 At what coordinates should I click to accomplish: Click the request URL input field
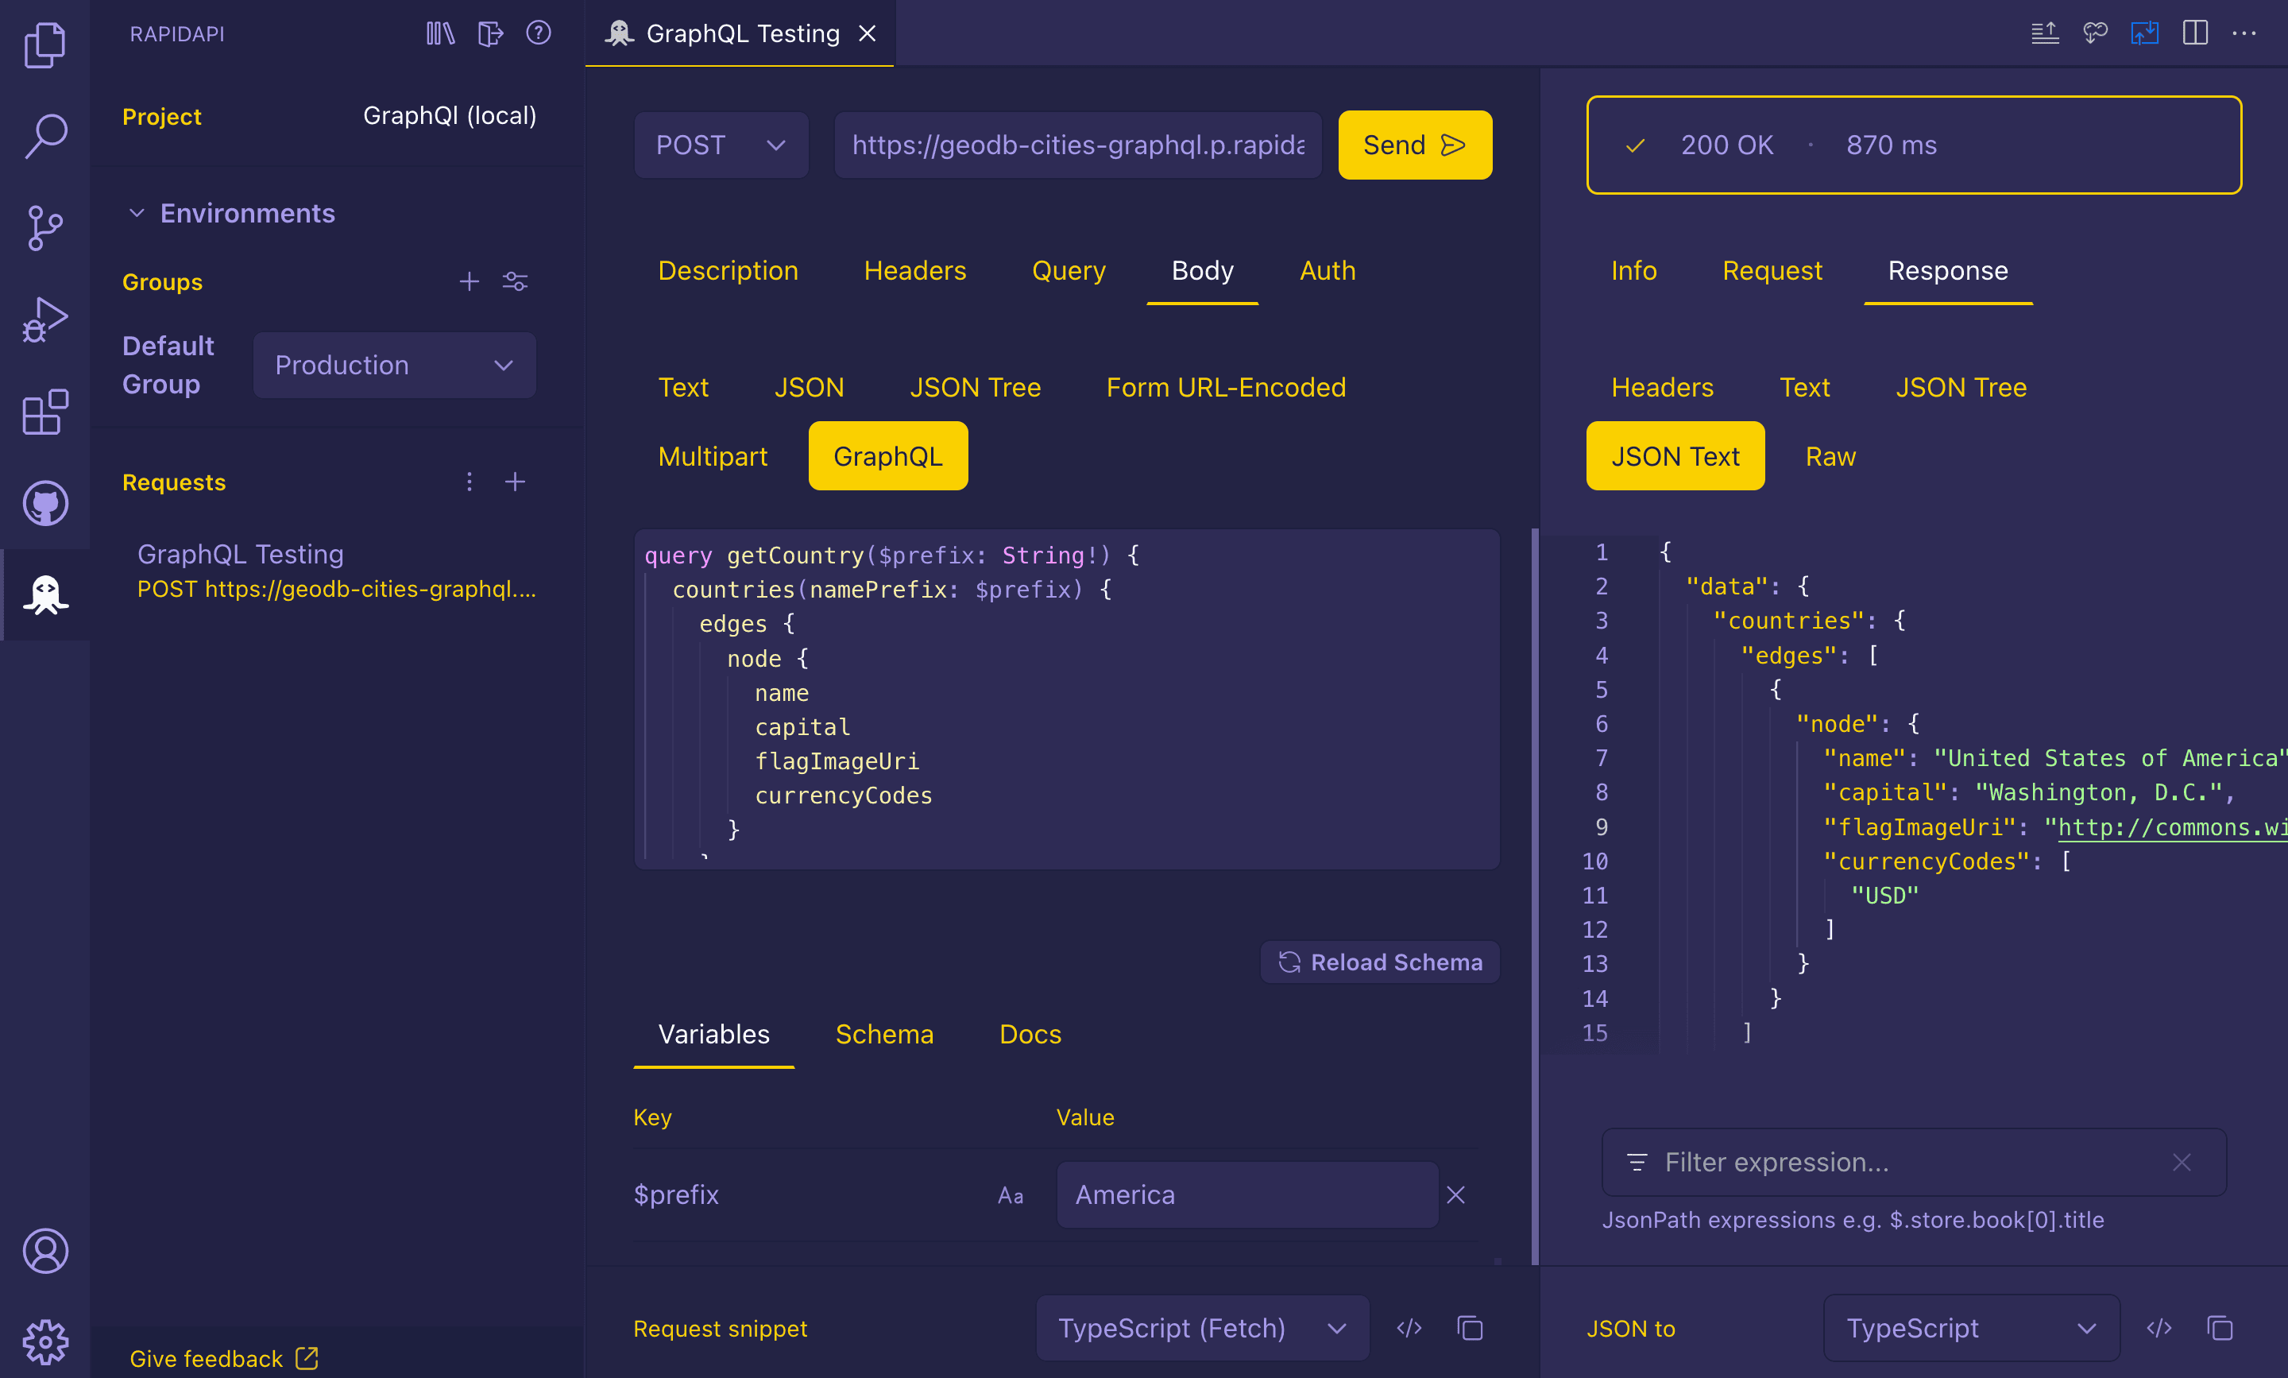(x=1079, y=145)
